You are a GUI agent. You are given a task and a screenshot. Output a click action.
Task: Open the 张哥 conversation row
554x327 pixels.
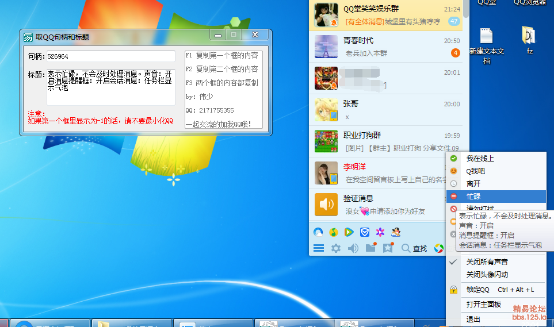[x=387, y=110]
